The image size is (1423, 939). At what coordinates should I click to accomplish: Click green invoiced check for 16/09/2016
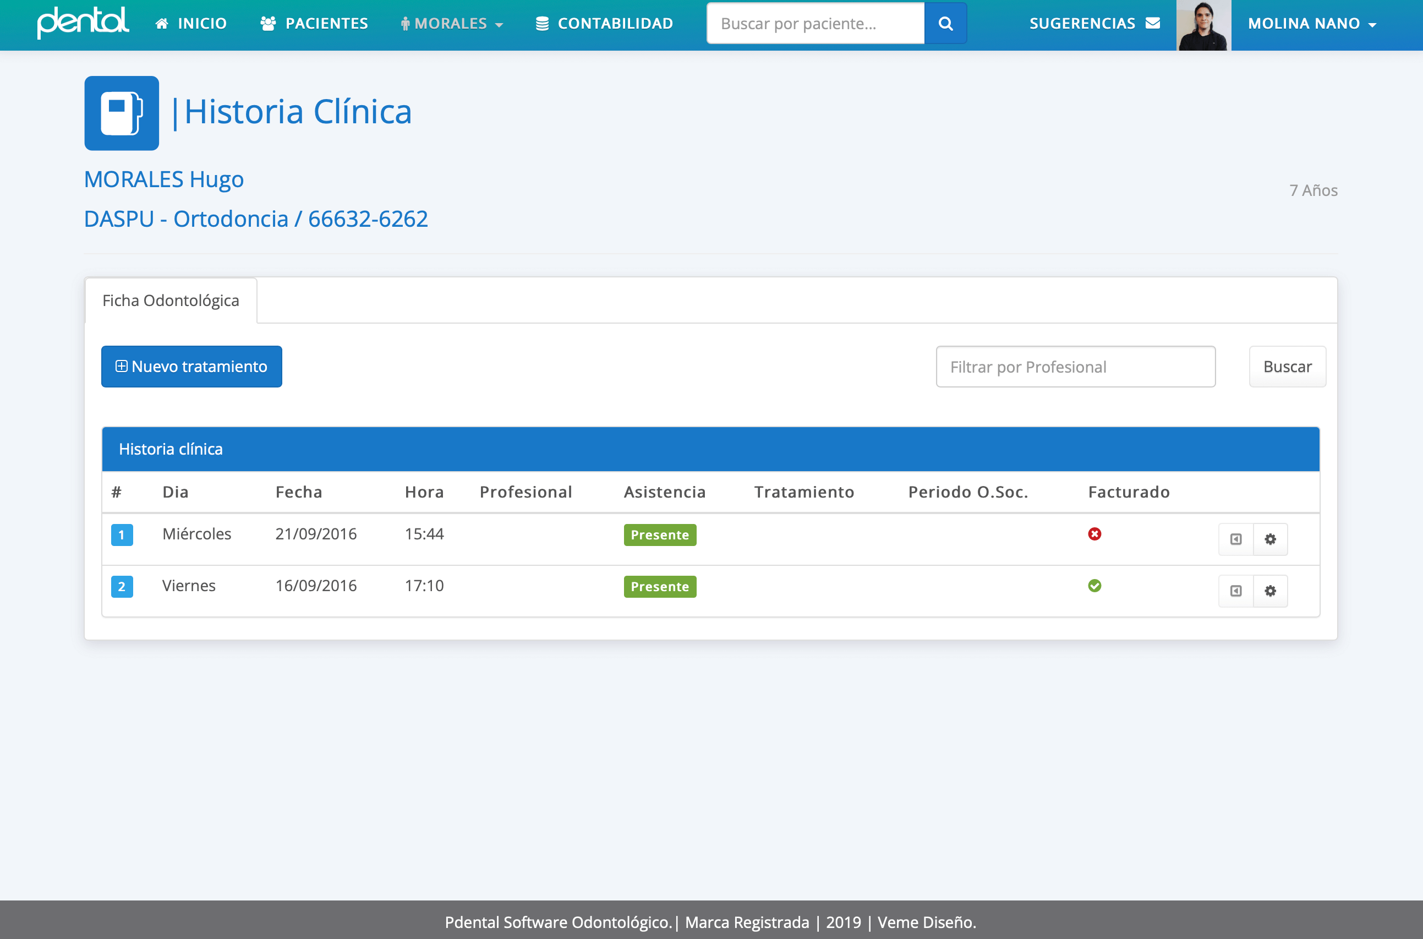click(x=1094, y=586)
